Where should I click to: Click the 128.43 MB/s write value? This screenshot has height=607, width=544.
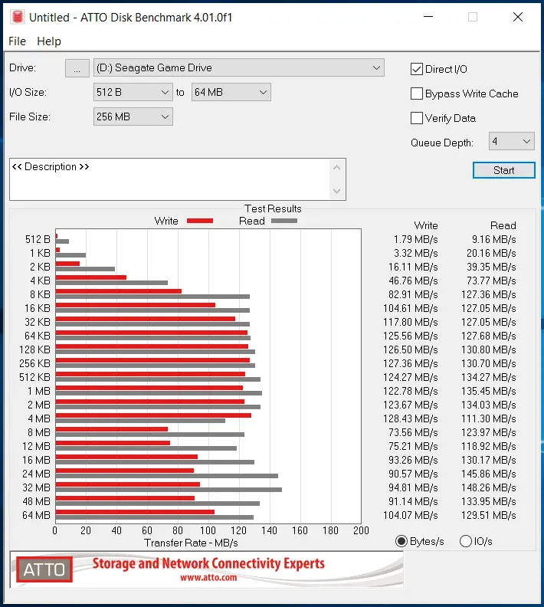410,419
